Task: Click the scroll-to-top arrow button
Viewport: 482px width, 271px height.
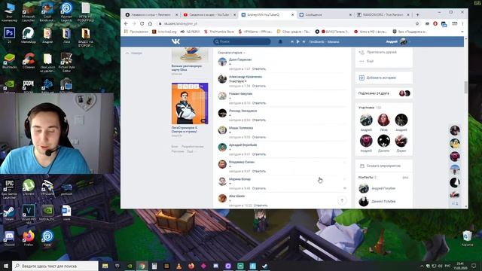Action: point(342,201)
